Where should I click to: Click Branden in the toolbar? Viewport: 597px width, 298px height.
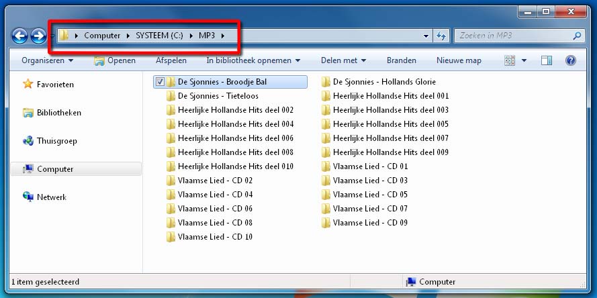tap(402, 60)
